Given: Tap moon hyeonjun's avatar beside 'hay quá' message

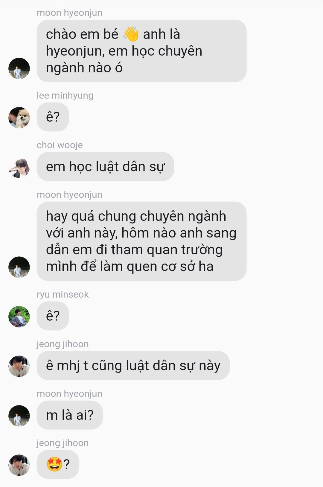Looking at the screenshot, I should click(x=19, y=267).
